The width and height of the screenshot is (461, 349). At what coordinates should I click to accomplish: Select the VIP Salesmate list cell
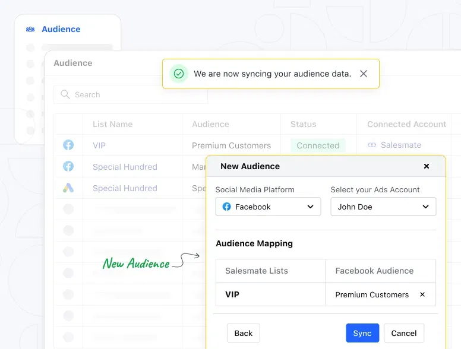[270, 294]
